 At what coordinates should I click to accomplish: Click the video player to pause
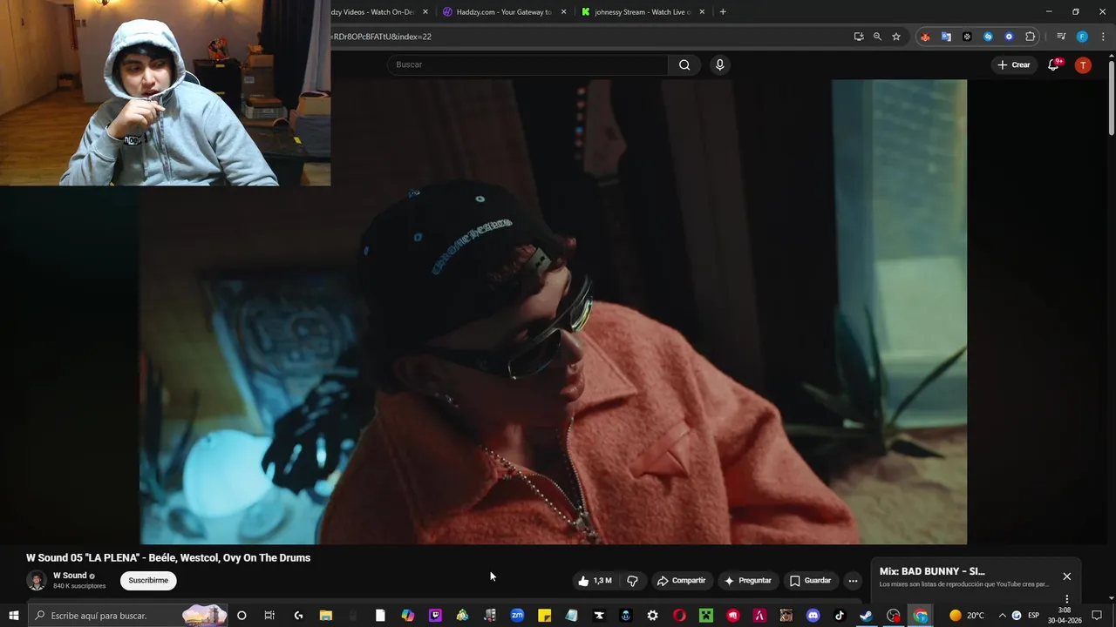pyautogui.click(x=553, y=312)
